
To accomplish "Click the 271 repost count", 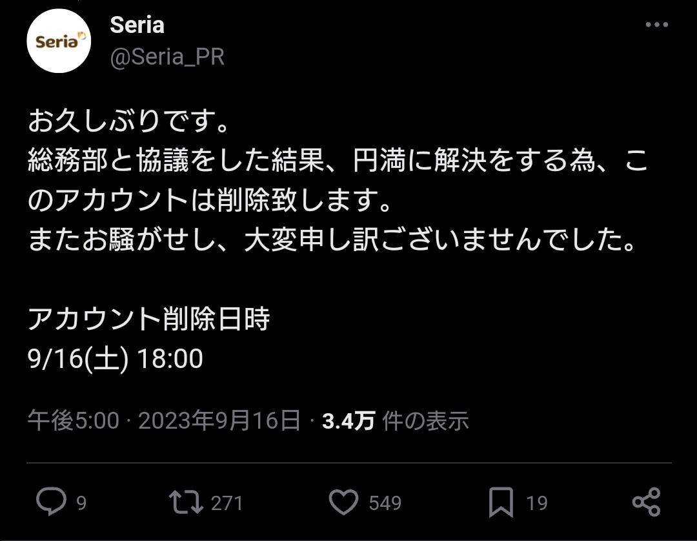I will tap(227, 503).
